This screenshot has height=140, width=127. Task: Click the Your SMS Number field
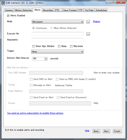click(x=56, y=73)
